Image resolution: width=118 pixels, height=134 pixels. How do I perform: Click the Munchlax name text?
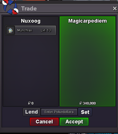[x=25, y=30]
